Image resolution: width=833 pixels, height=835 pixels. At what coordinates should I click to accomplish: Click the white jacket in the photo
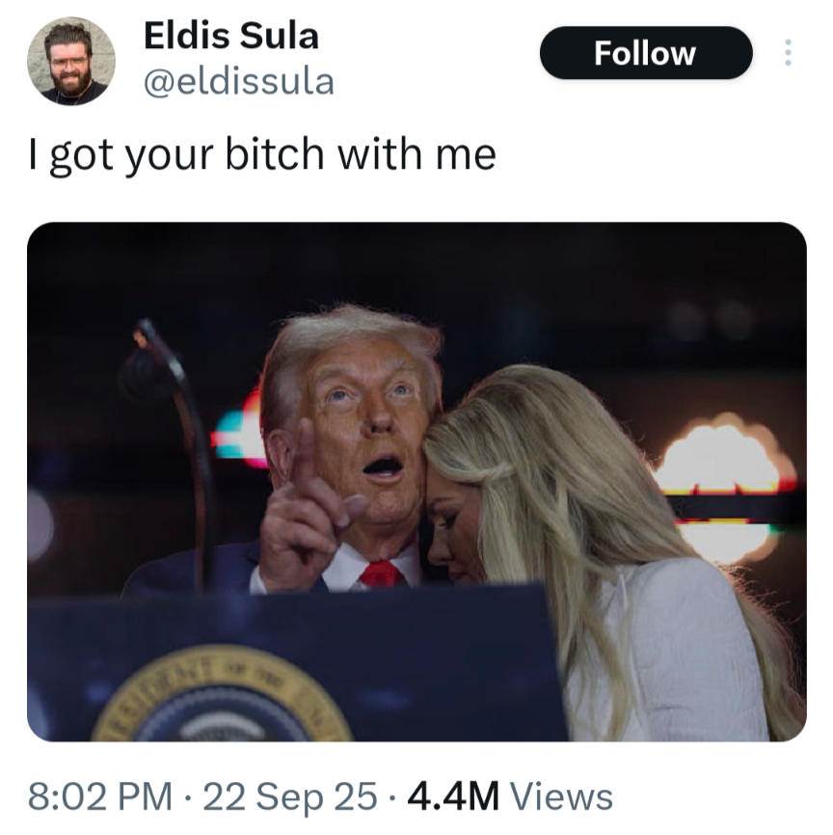pyautogui.click(x=666, y=653)
